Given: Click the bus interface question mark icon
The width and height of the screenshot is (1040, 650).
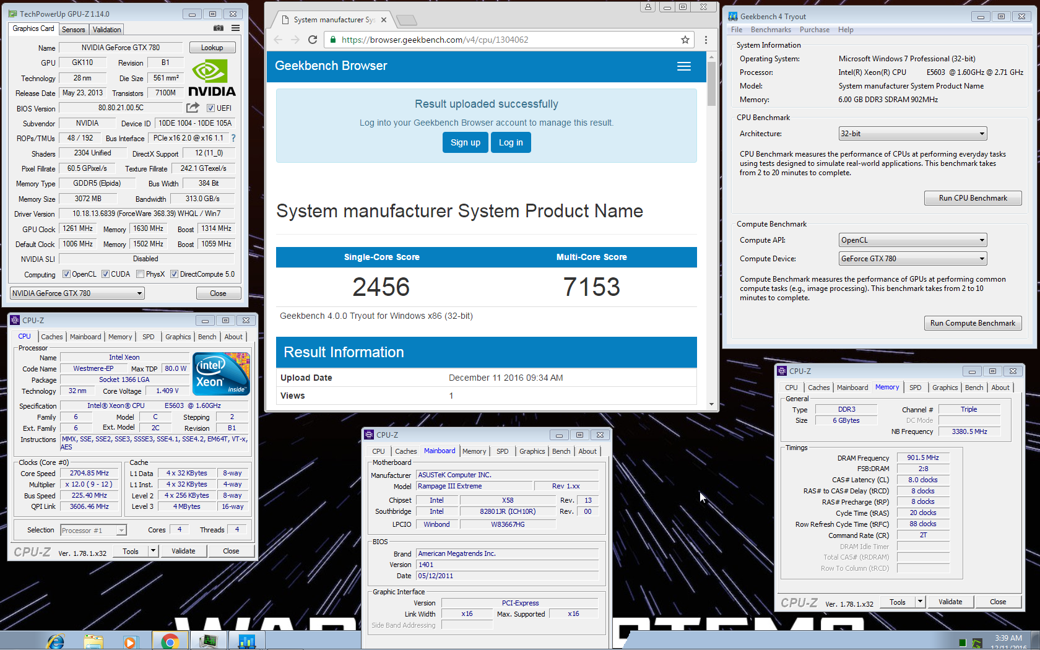Looking at the screenshot, I should tap(233, 138).
